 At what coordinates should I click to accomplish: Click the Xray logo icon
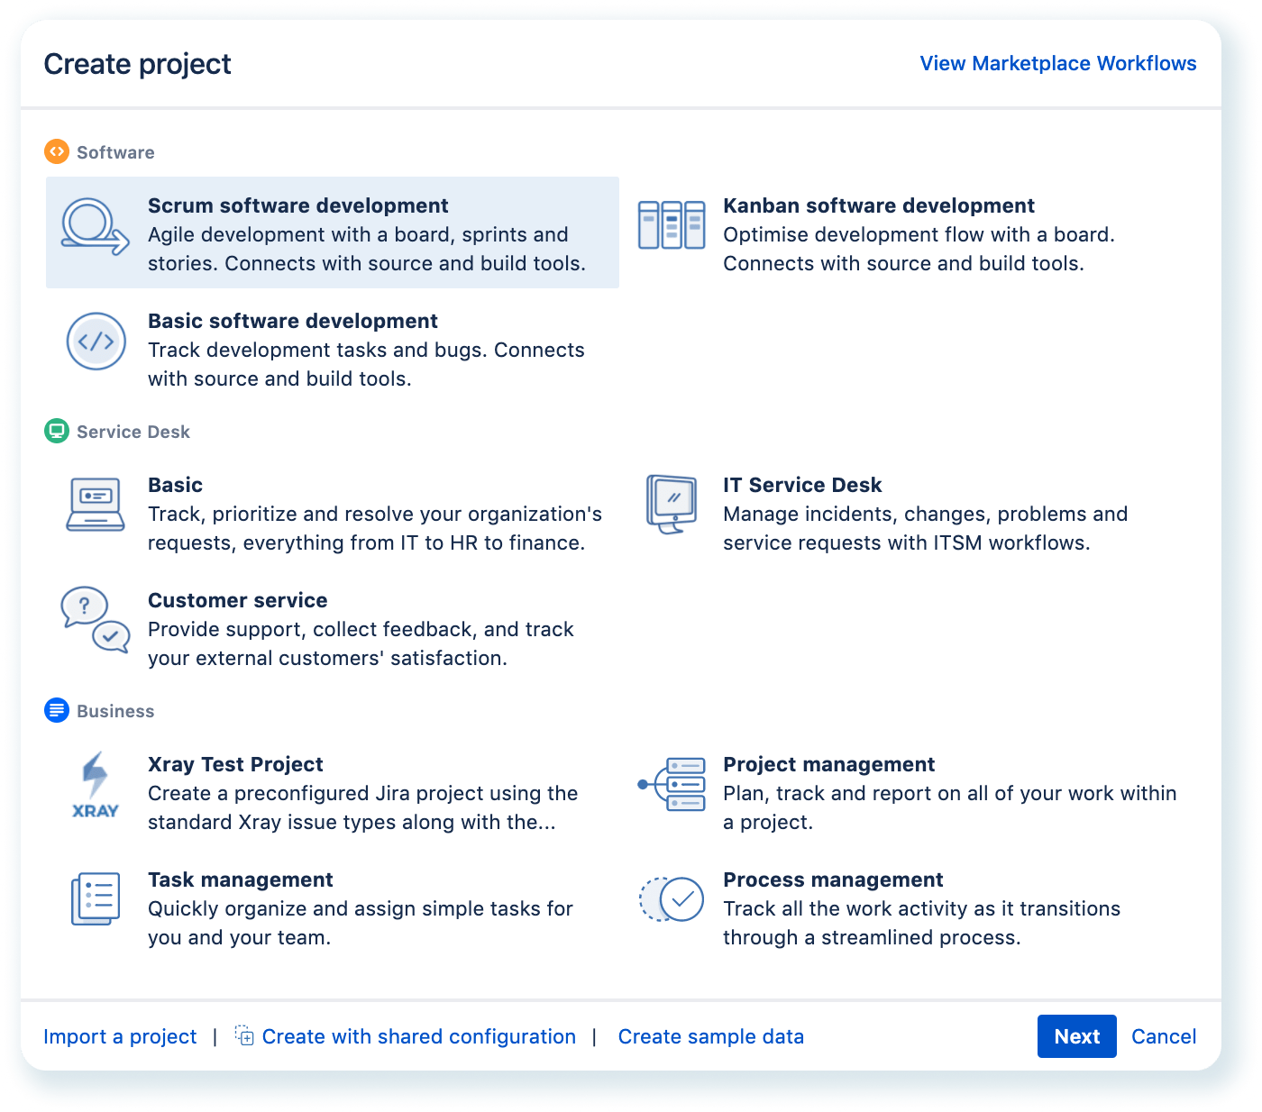pyautogui.click(x=96, y=785)
